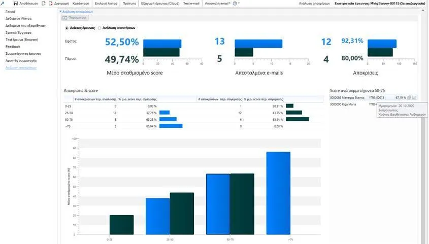The image size is (429, 244).
Task: Click Διαγραφή in the toolbar
Action: pos(61,4)
